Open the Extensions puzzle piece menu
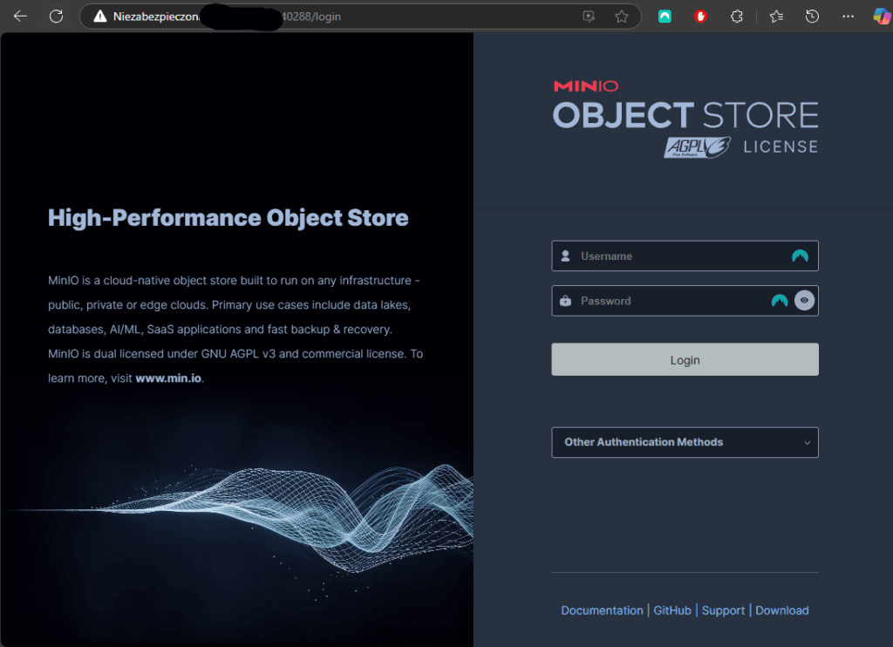Image resolution: width=893 pixels, height=647 pixels. (736, 17)
